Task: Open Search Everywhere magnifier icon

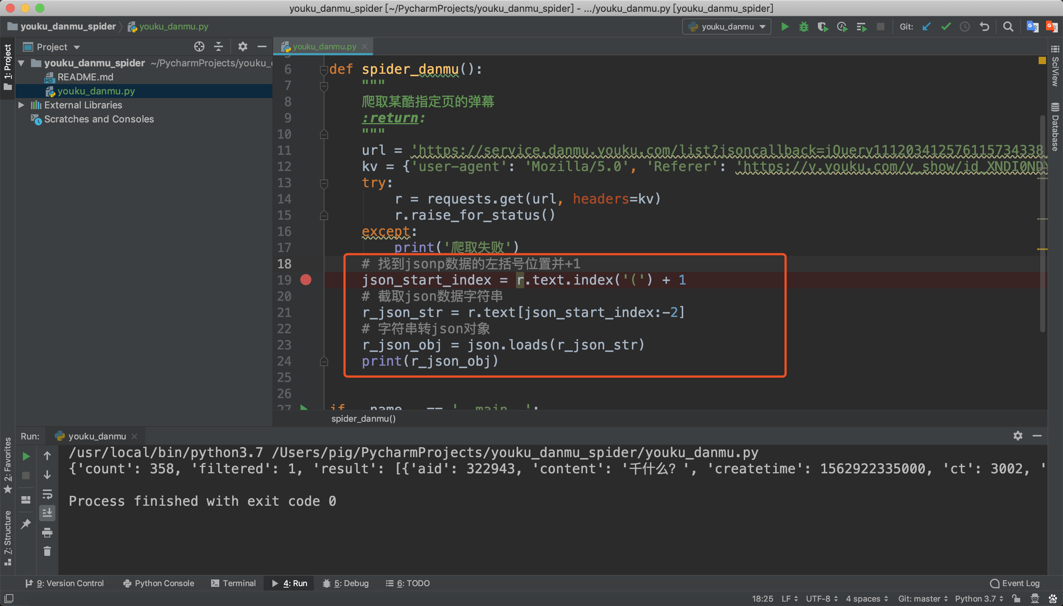Action: pos(1008,27)
